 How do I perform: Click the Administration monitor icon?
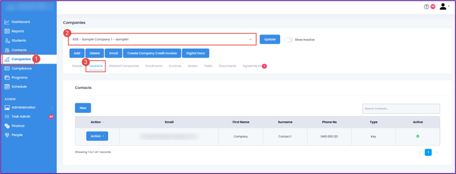(7, 107)
